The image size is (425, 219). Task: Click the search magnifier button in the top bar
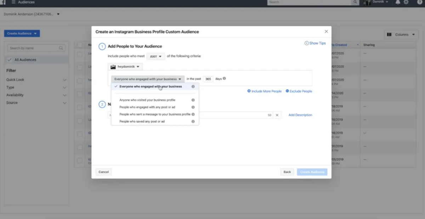355,2
